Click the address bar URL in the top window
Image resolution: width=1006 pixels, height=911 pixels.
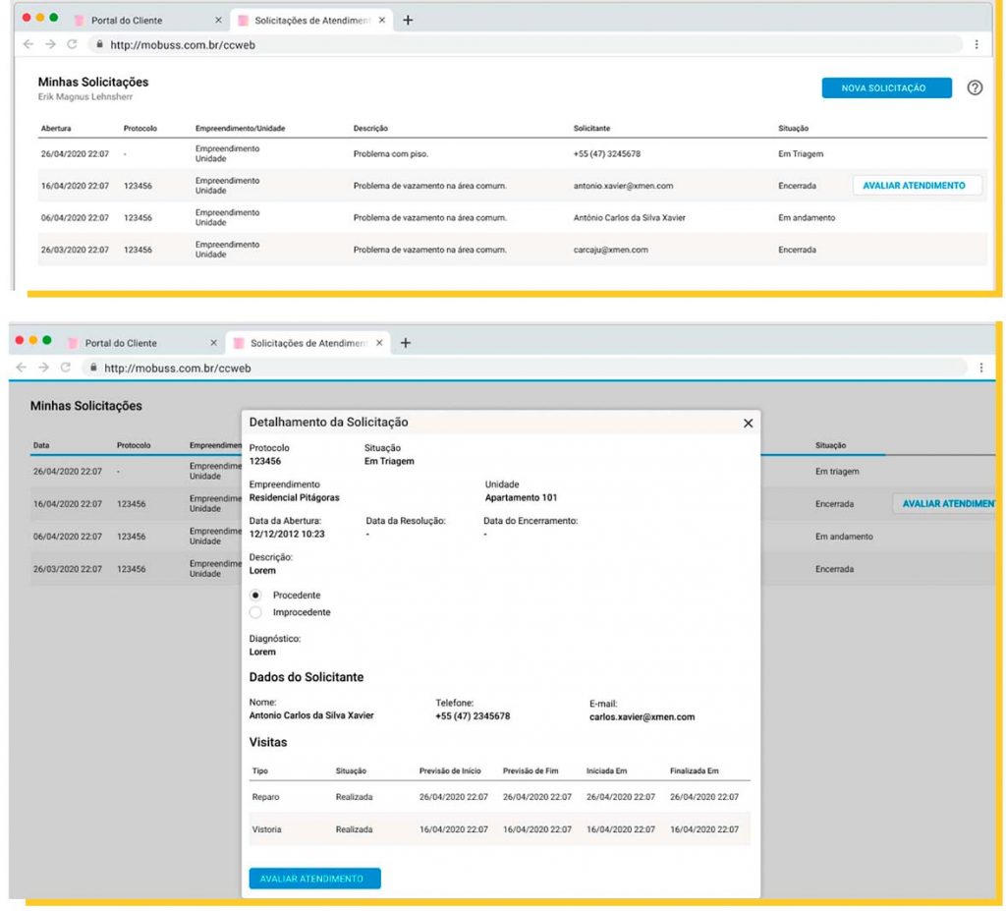point(183,45)
